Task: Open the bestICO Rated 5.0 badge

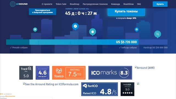Action: [x=127, y=89]
